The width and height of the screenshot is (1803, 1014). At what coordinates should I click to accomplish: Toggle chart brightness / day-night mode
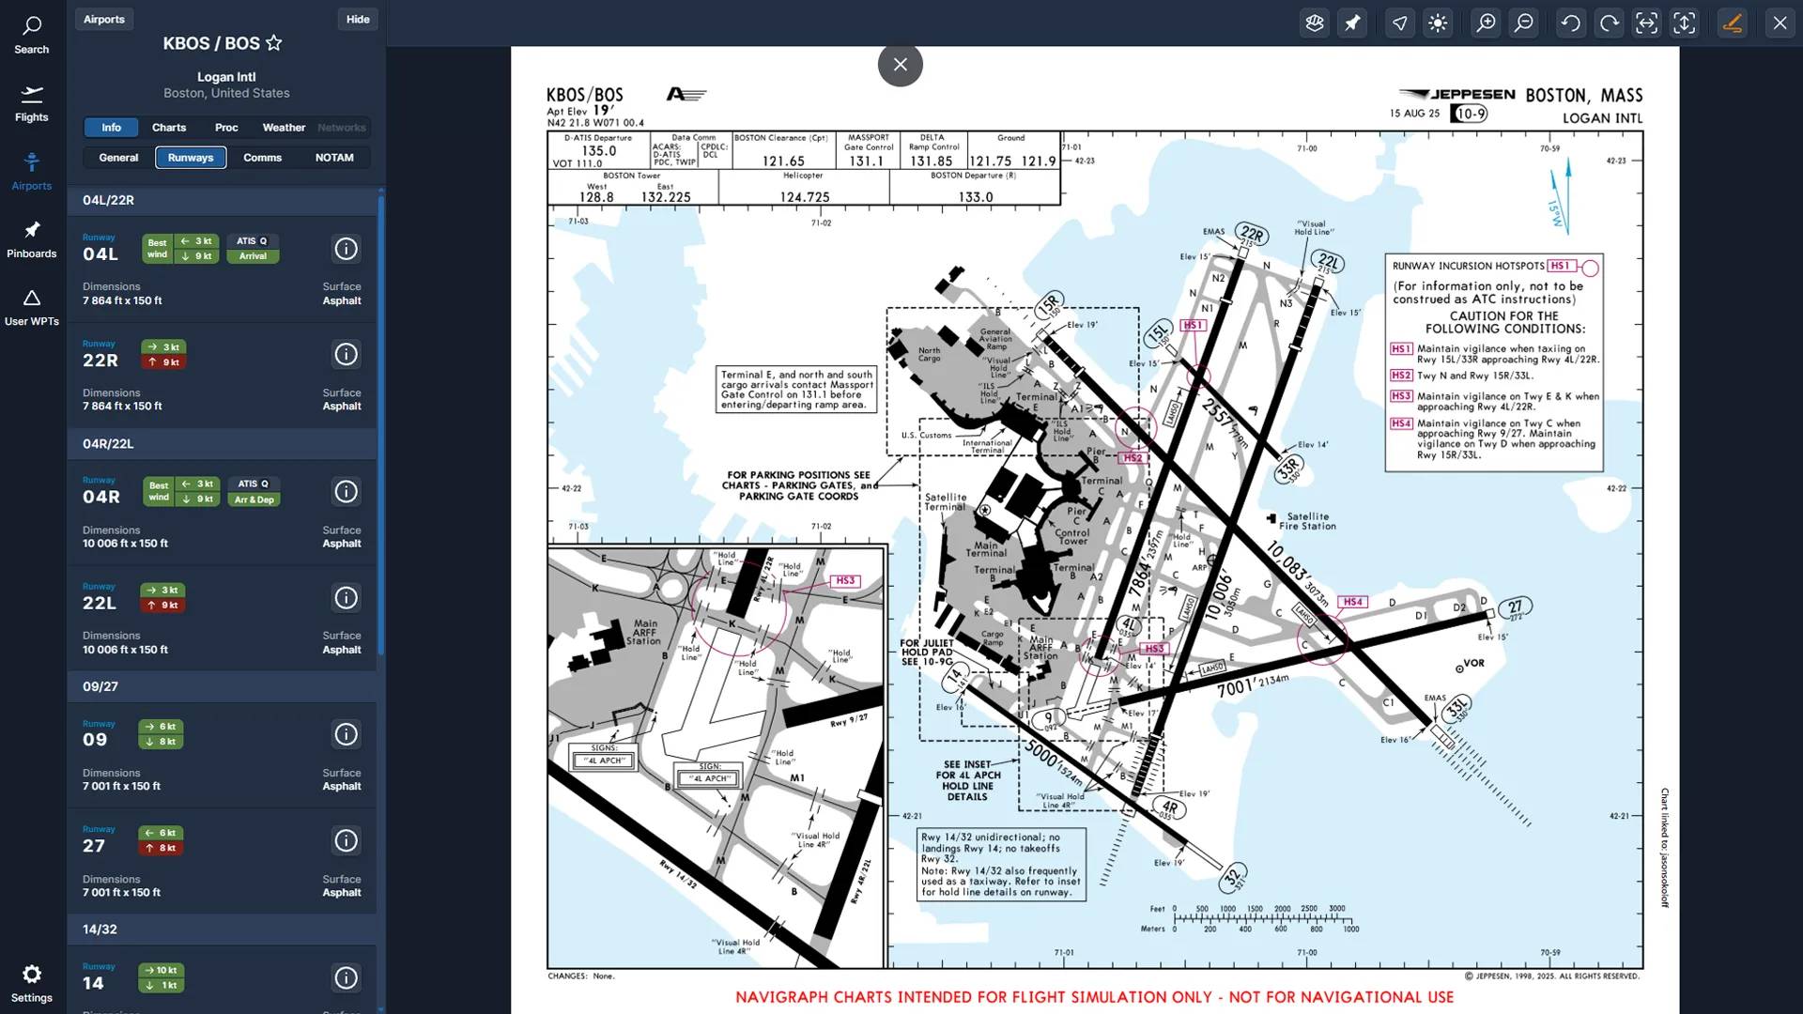(1438, 23)
